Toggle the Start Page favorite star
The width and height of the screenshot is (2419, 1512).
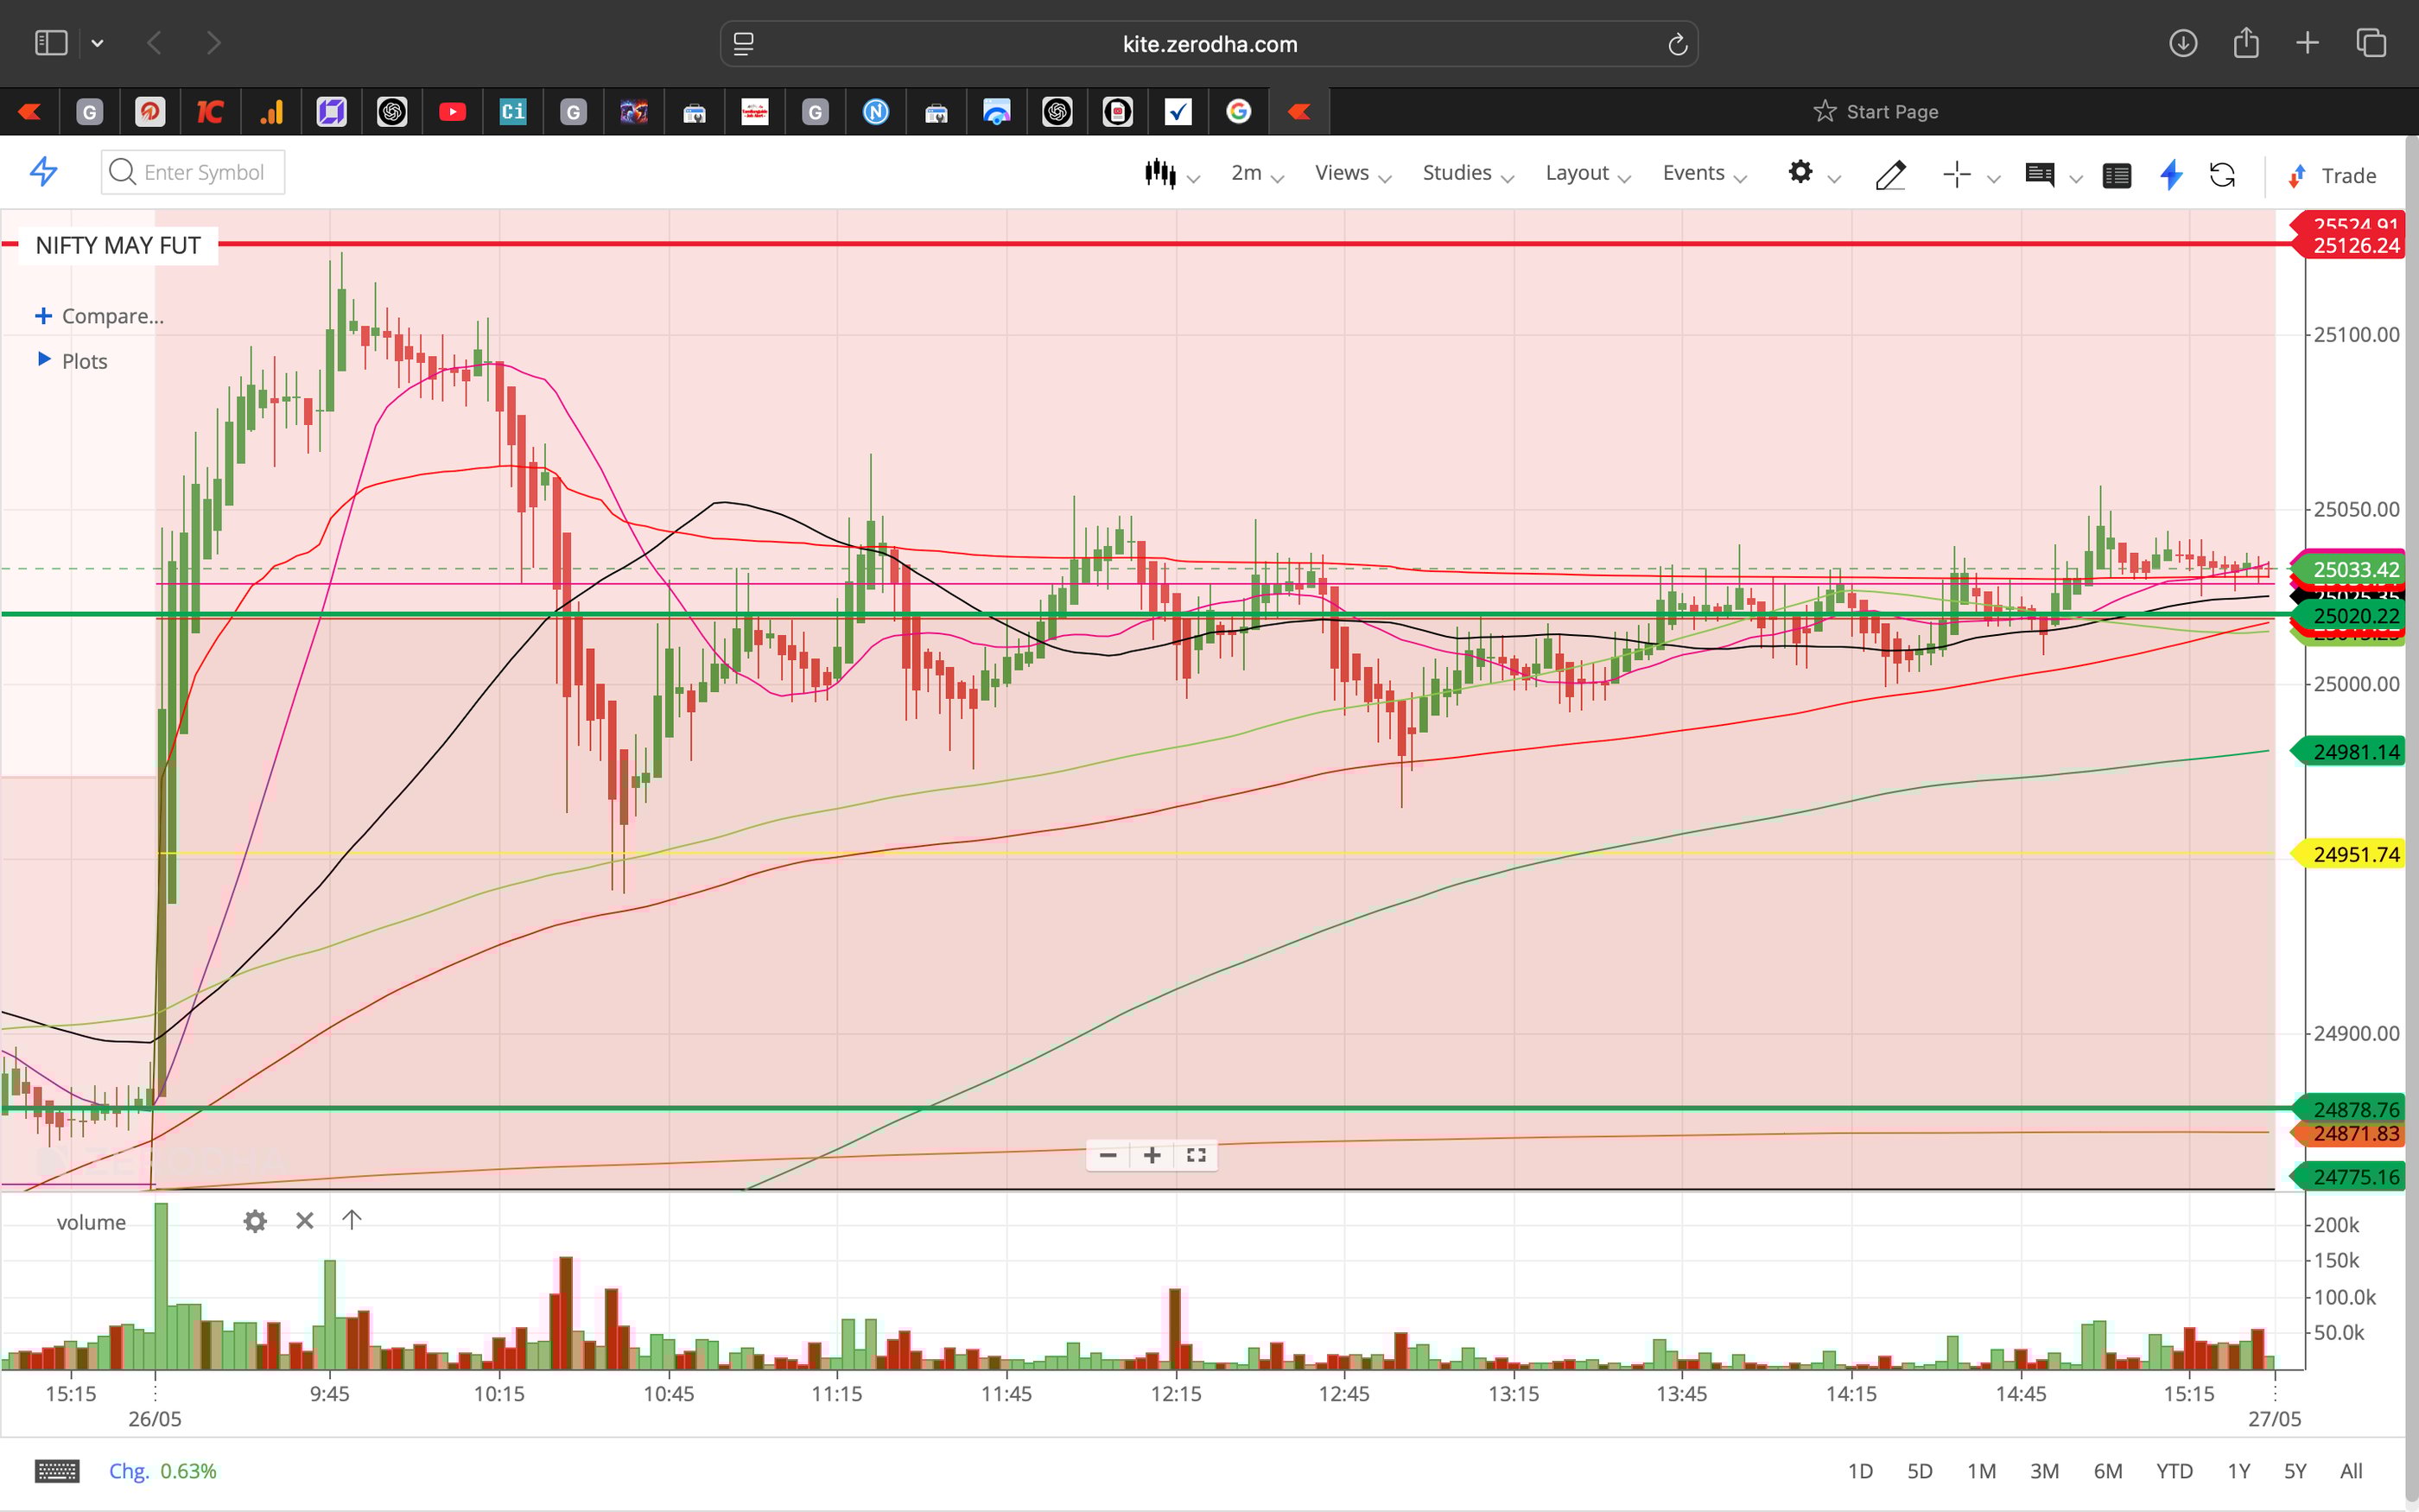point(1825,111)
